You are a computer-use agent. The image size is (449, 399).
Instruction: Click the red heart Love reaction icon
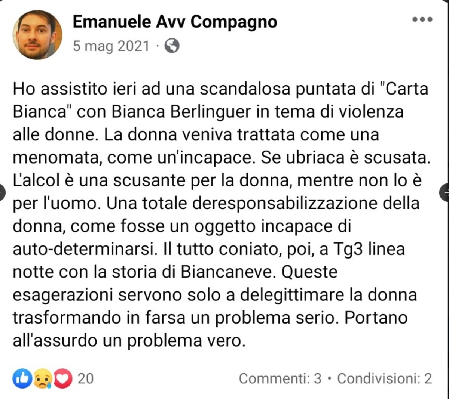[x=62, y=379]
